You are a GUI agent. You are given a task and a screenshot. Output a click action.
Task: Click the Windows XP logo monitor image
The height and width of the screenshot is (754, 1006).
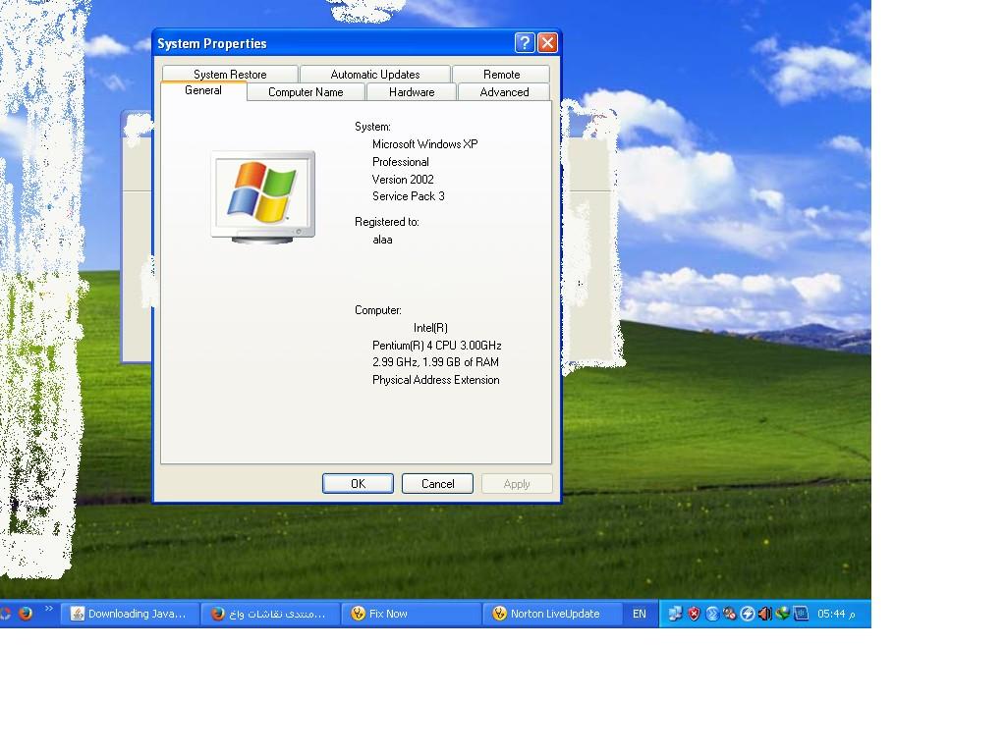263,197
